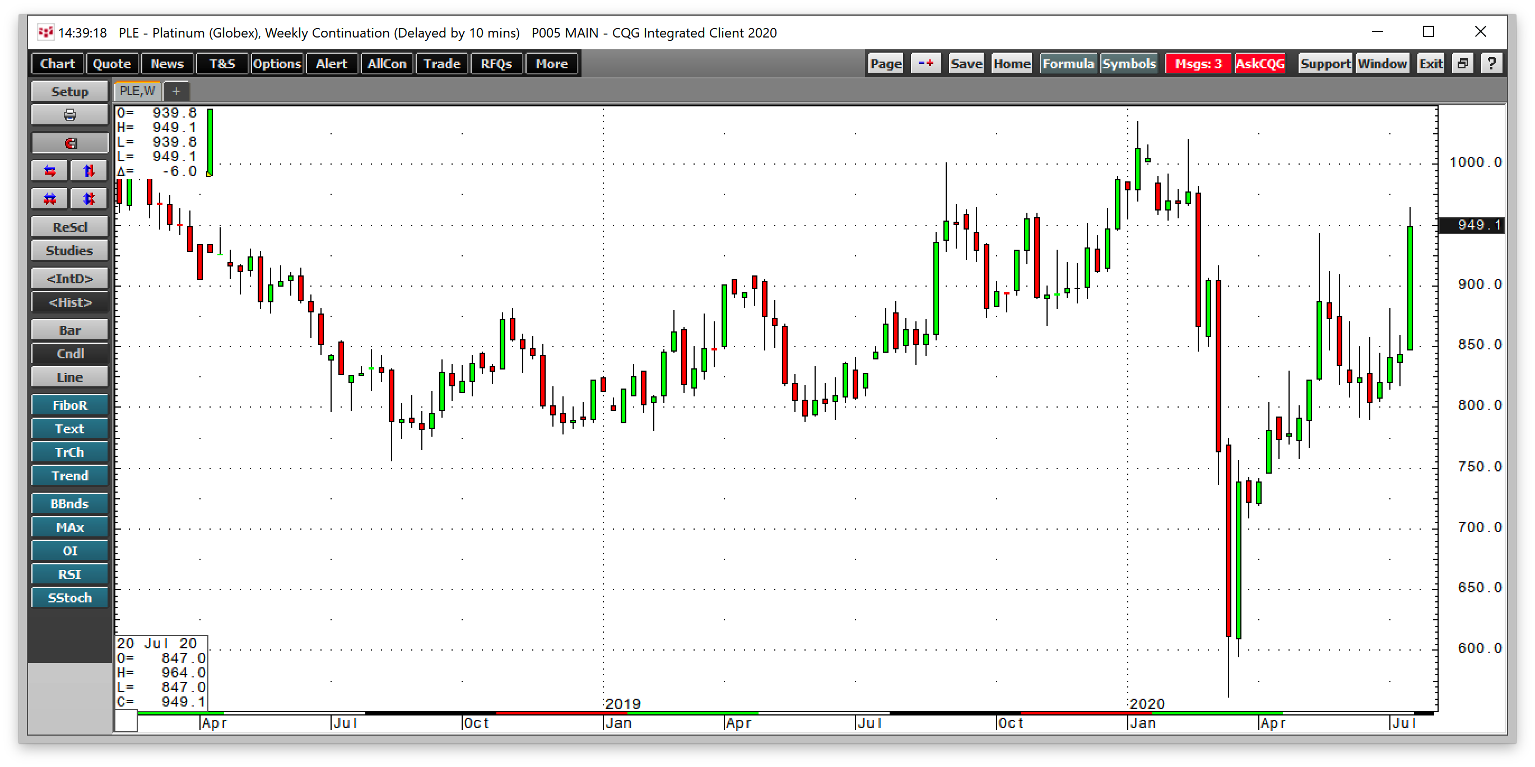Click the Exit button
1535x767 pixels.
click(1431, 64)
